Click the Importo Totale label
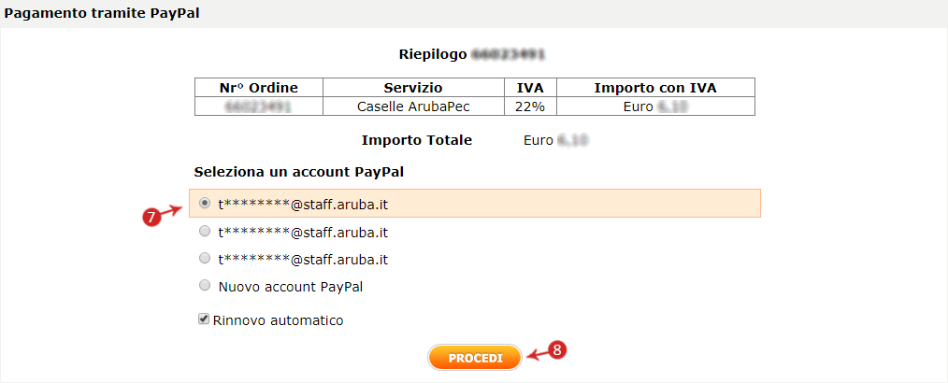The image size is (948, 383). [417, 140]
